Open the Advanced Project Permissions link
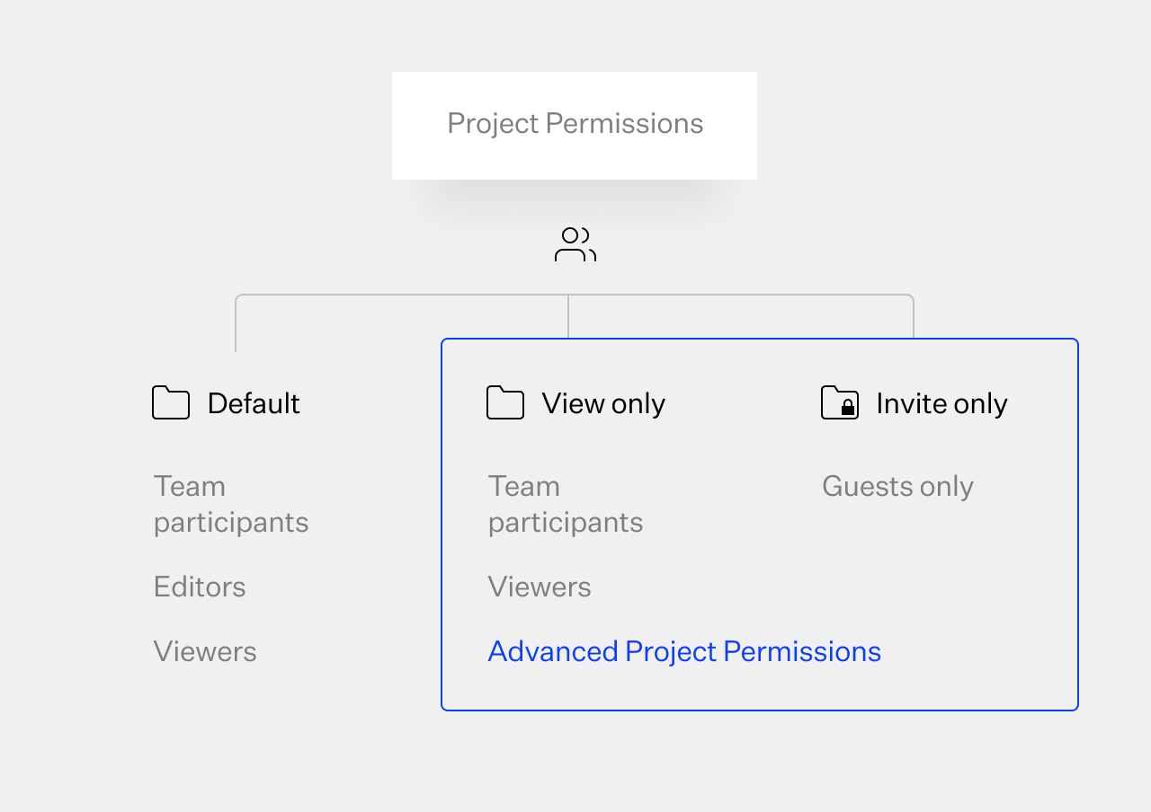This screenshot has height=812, width=1151. 684,651
